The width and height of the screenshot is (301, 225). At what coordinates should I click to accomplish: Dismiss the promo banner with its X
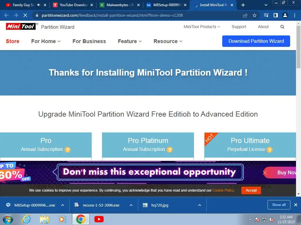[x=265, y=173]
